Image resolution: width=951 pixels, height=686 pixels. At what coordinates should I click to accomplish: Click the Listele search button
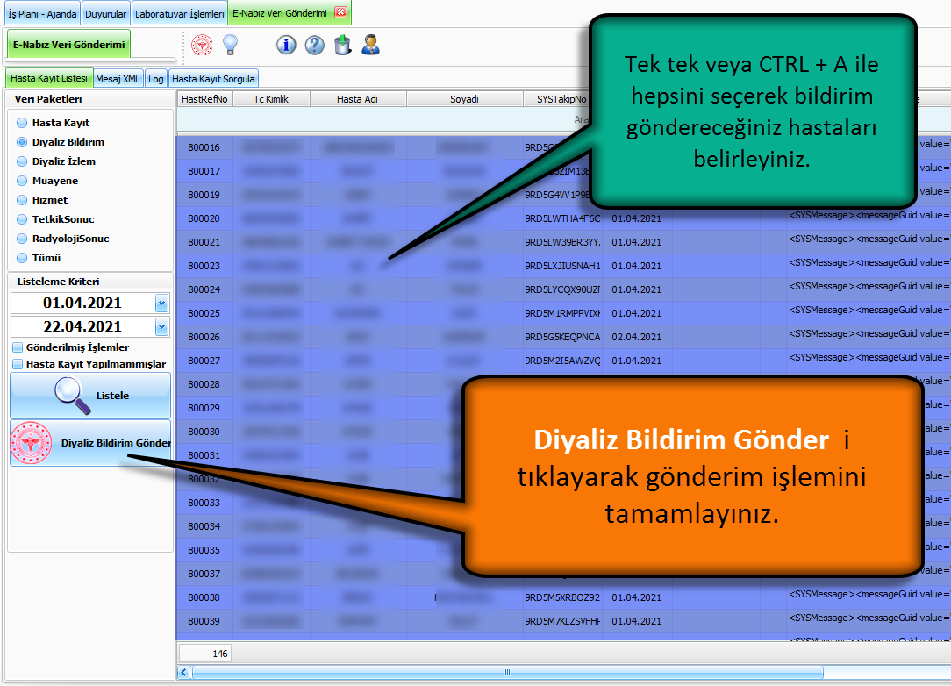[x=90, y=396]
